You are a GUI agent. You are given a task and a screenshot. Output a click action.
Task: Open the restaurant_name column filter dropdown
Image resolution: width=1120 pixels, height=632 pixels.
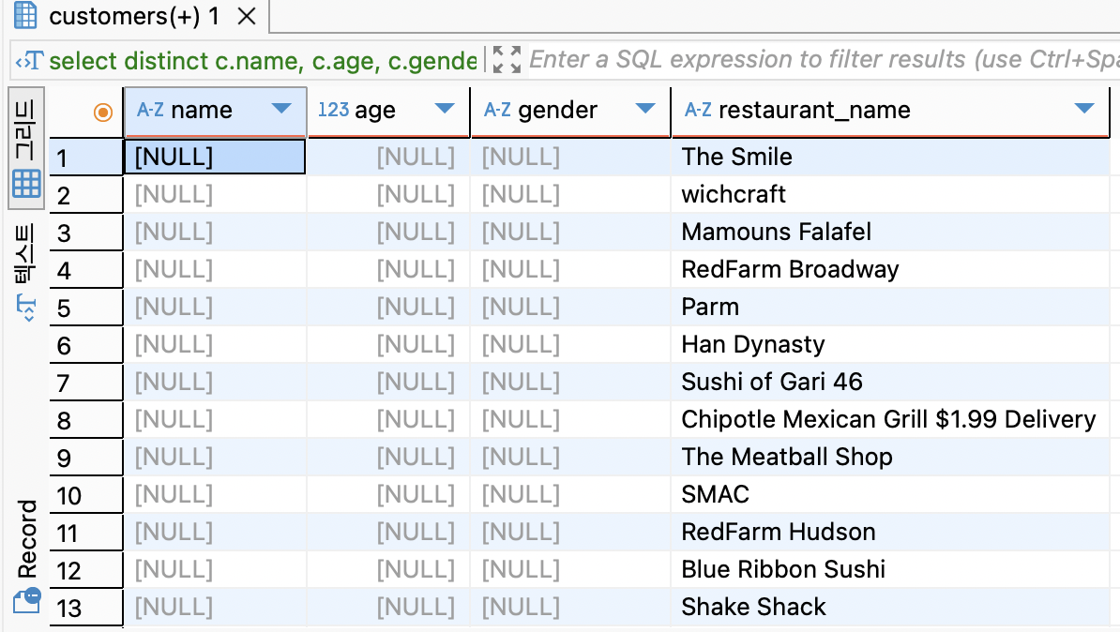[x=1084, y=109]
